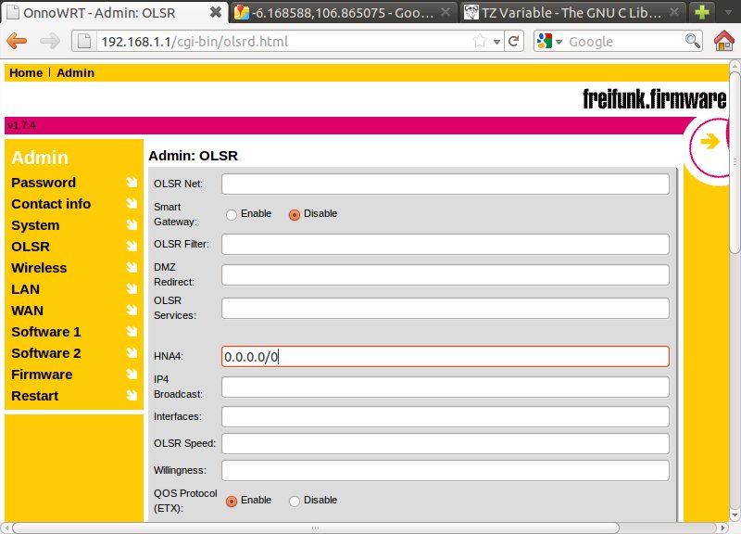Close the OnnoWRT Admin OLSR tab

point(216,13)
